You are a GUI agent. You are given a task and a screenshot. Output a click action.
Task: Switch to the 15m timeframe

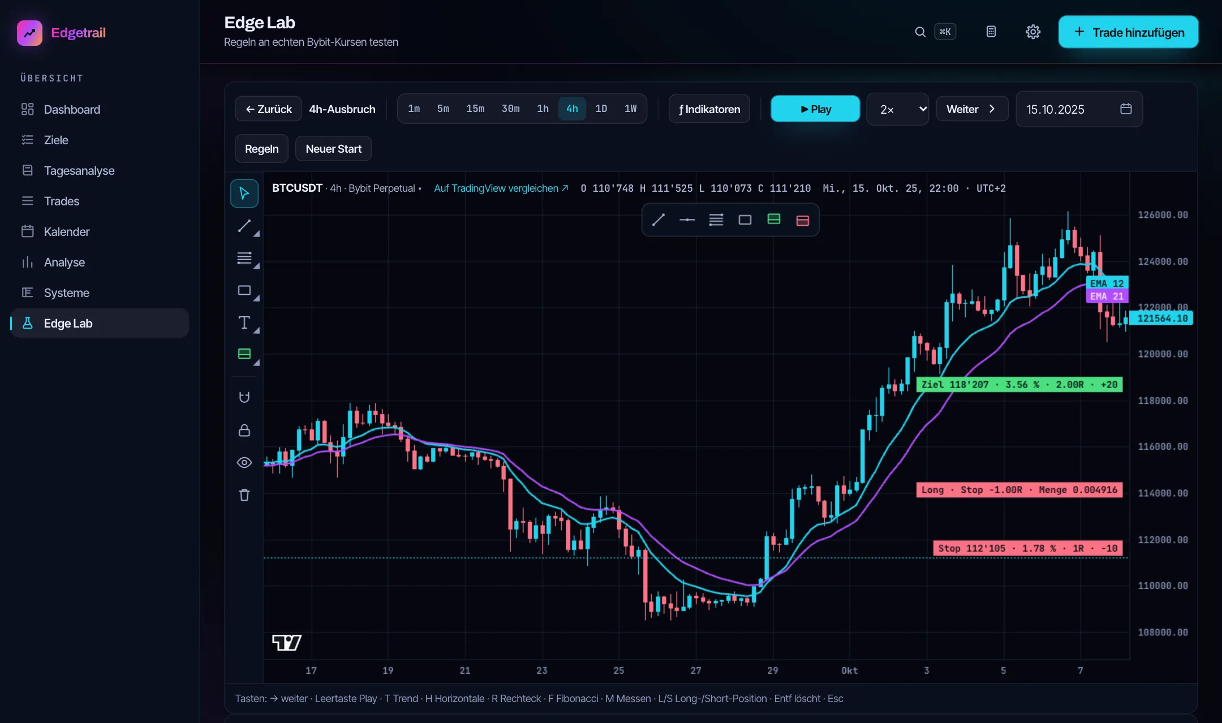tap(475, 109)
